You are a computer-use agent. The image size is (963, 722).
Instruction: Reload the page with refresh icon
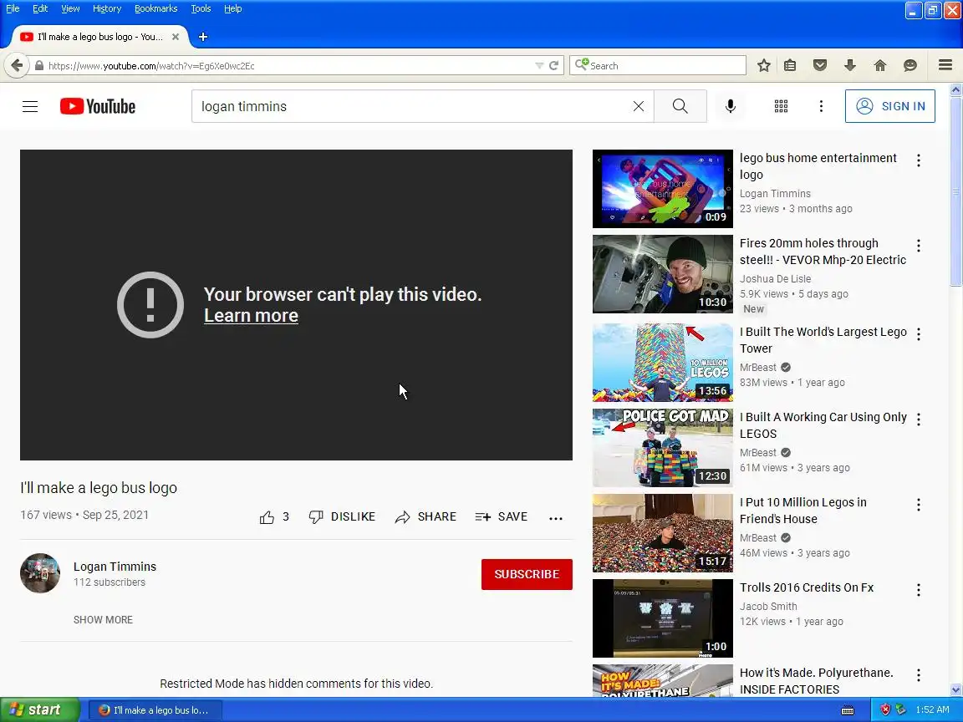point(553,66)
